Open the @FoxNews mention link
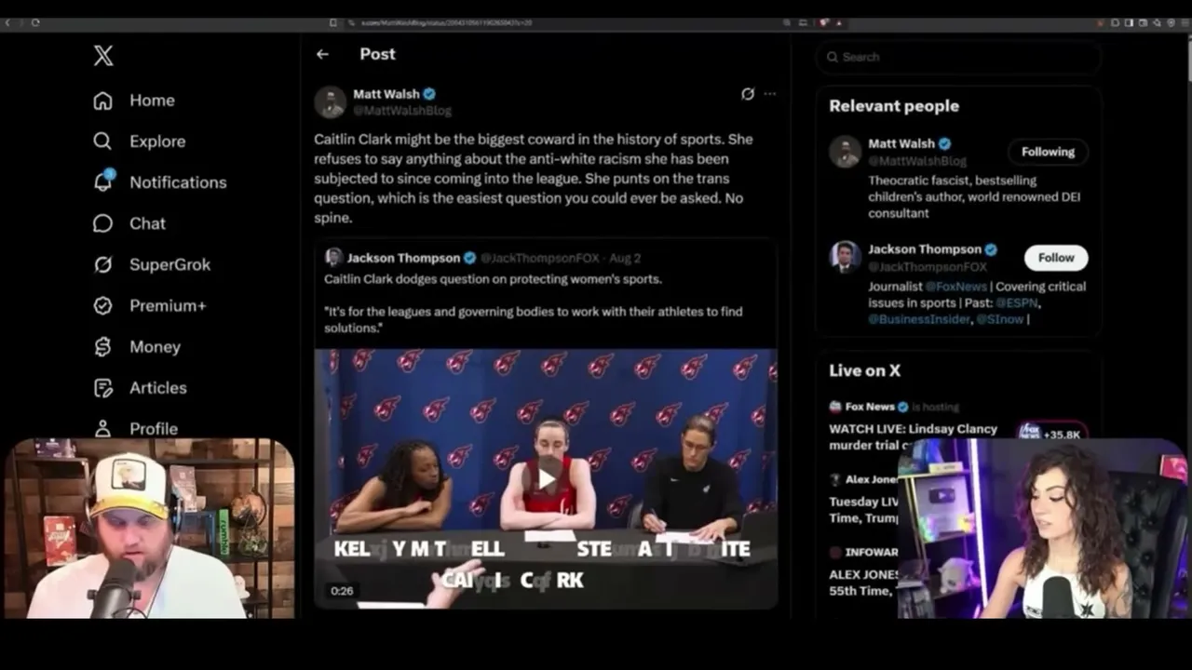The height and width of the screenshot is (670, 1192). (955, 287)
